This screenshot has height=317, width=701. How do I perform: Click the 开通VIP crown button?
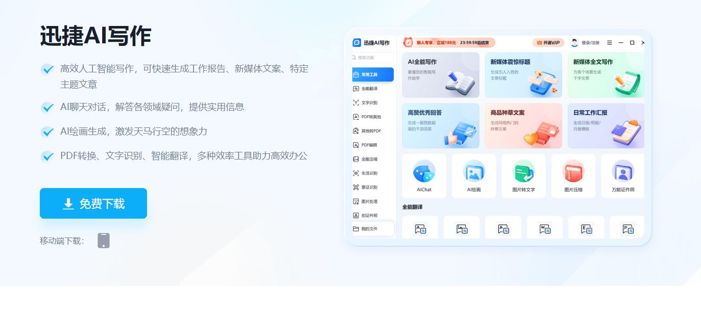click(x=548, y=43)
